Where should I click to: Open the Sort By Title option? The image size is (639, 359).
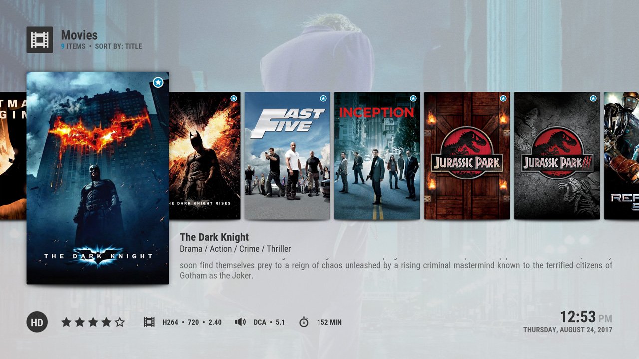pyautogui.click(x=120, y=46)
